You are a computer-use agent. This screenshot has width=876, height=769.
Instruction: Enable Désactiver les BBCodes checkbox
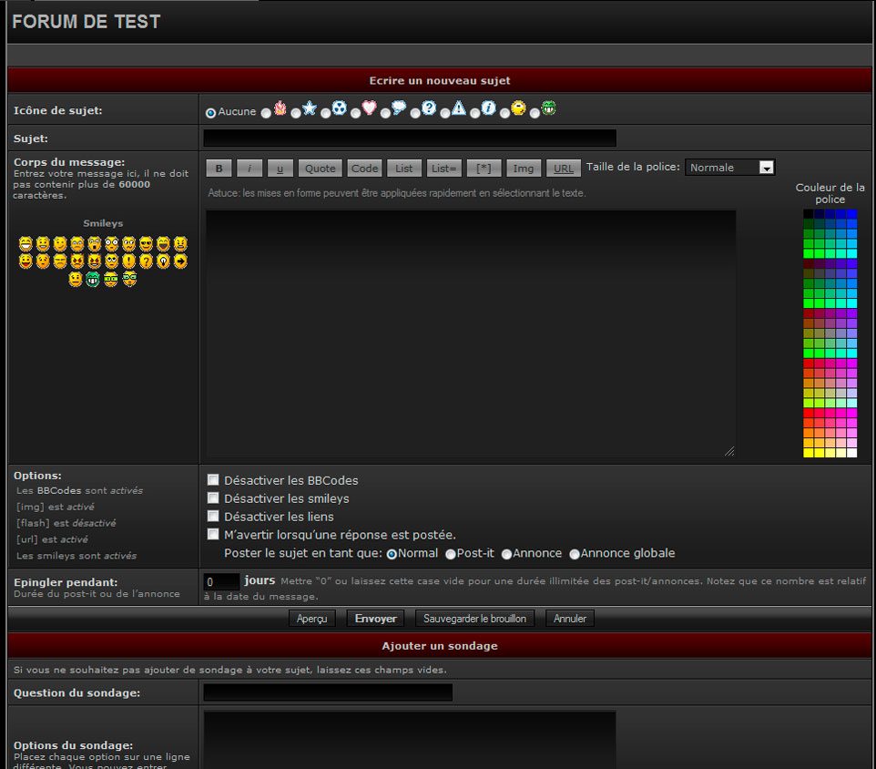[x=213, y=480]
